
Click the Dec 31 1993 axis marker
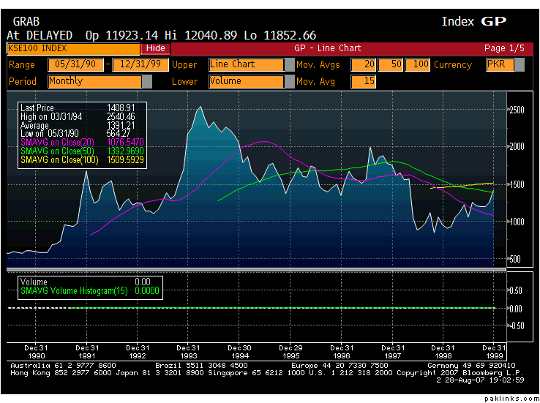tap(190, 352)
